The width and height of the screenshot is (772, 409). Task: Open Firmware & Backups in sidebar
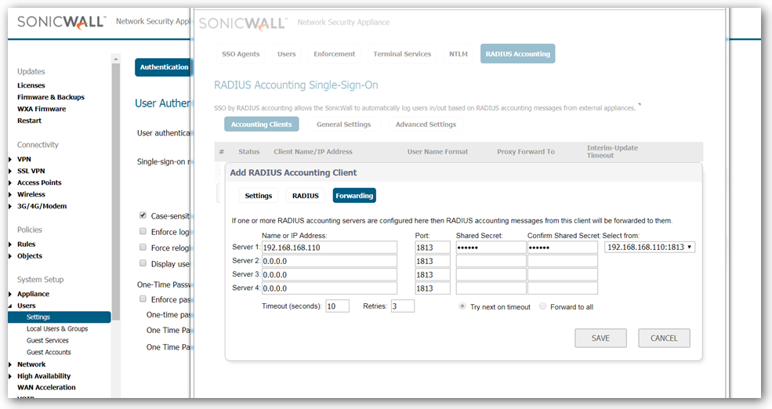(51, 97)
